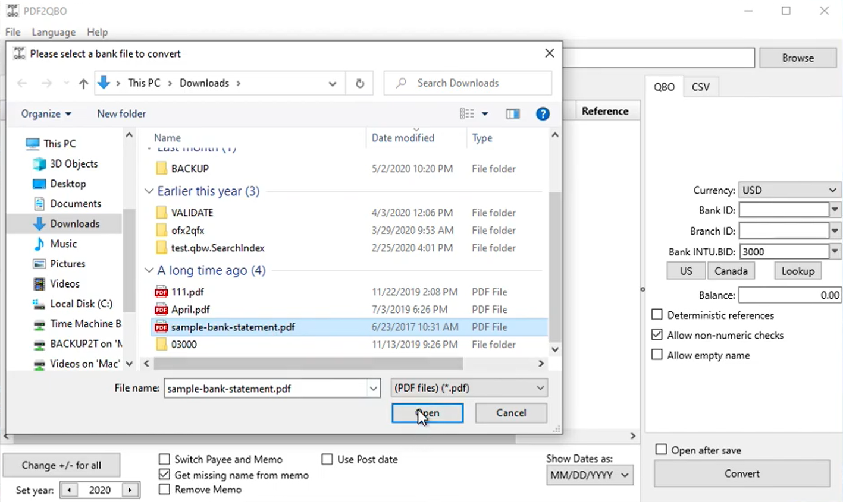Decrease the Set year value

click(69, 490)
